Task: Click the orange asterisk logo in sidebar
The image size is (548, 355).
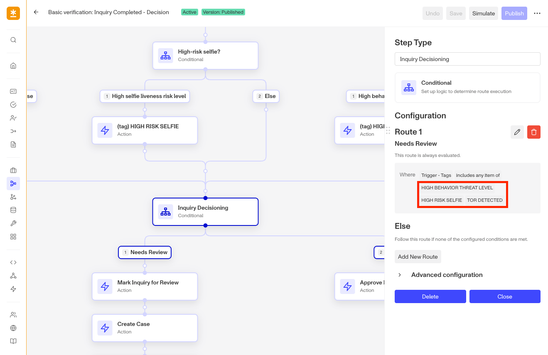Action: [x=13, y=13]
